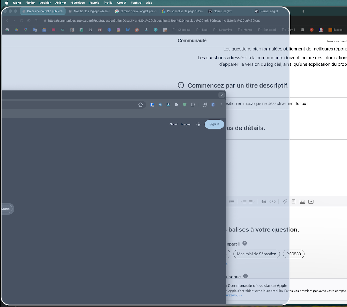The height and width of the screenshot is (307, 347).
Task: Click the insert link icon
Action: [x=285, y=202]
